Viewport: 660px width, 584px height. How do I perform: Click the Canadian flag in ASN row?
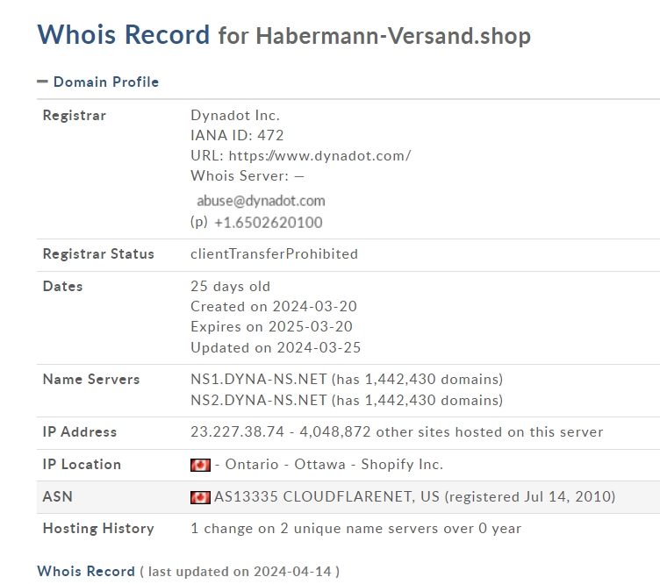(x=200, y=497)
